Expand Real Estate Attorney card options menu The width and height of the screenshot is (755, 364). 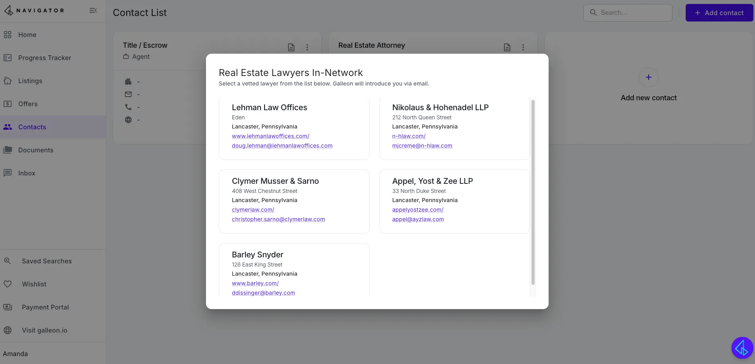click(523, 47)
